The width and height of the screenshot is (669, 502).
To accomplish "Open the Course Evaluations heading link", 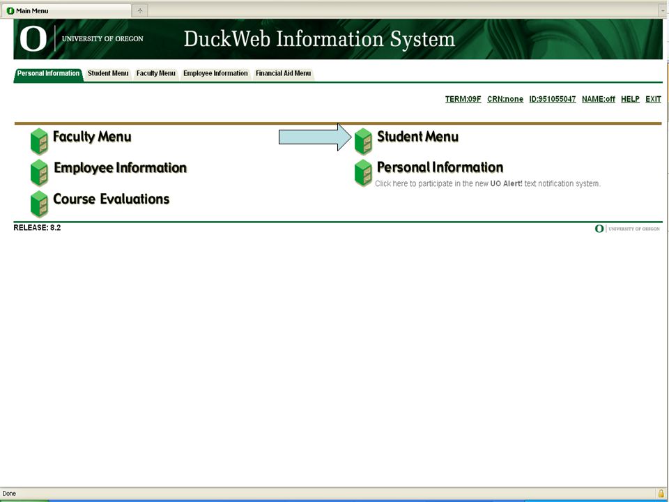I will click(x=111, y=199).
